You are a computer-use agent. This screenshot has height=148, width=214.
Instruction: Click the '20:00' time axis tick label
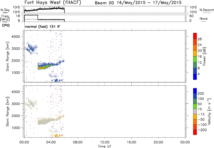coord(158,142)
